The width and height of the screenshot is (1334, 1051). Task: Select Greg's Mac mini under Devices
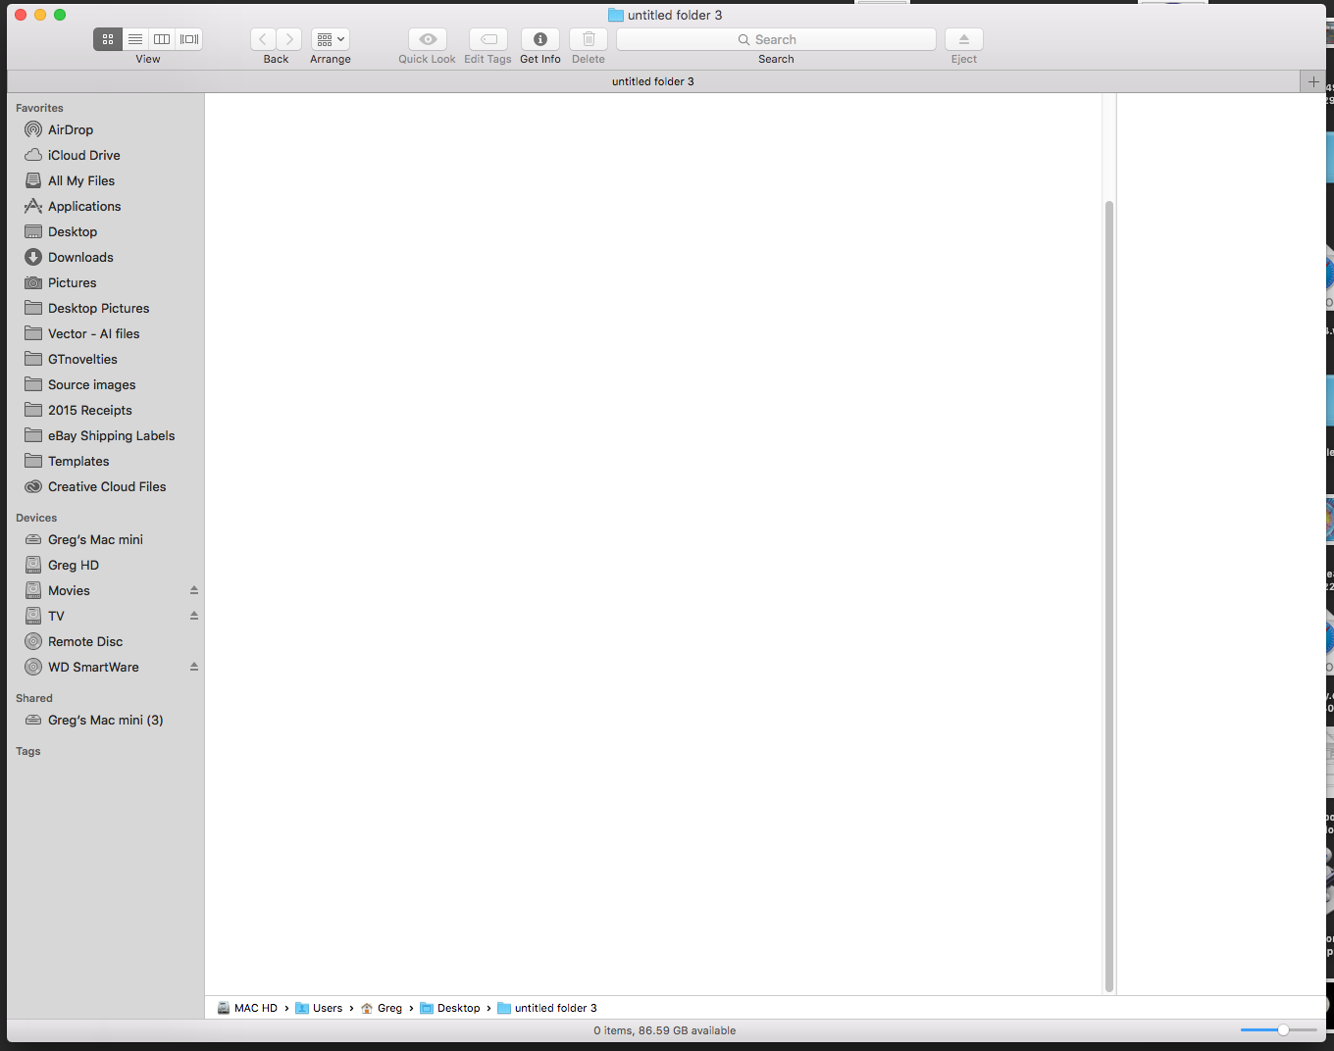click(95, 539)
